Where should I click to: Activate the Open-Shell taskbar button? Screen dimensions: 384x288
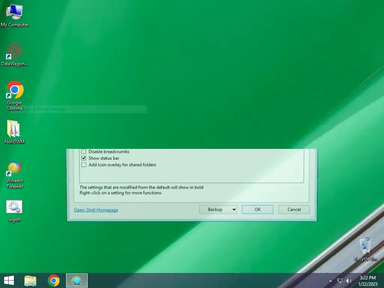[77, 280]
